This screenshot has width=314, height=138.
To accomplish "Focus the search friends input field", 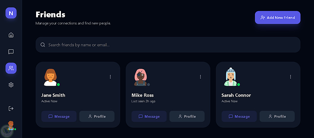I will (x=168, y=45).
